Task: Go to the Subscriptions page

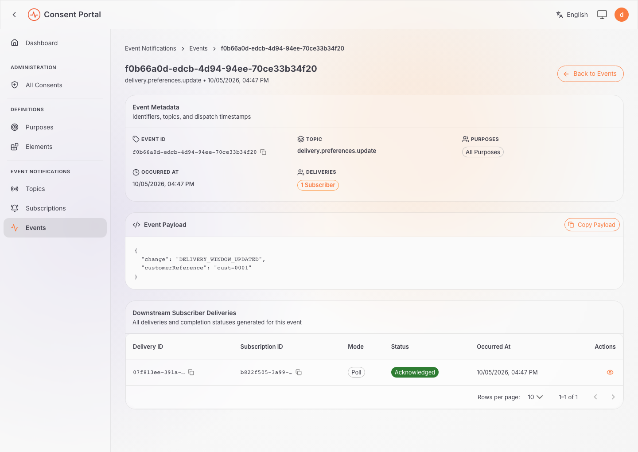Action: point(55,208)
